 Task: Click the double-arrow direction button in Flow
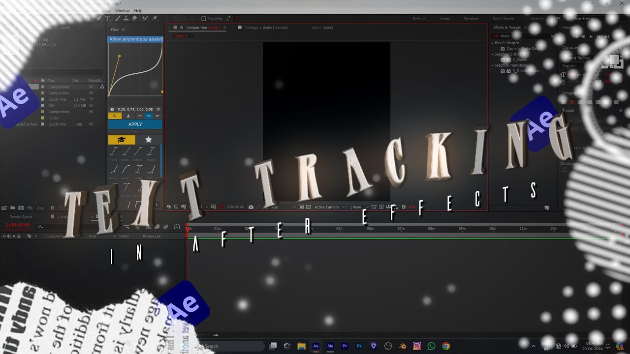pyautogui.click(x=149, y=116)
